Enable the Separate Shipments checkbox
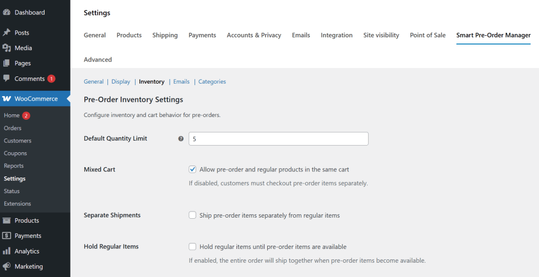Screen dimensions: 539x277 click(192, 215)
